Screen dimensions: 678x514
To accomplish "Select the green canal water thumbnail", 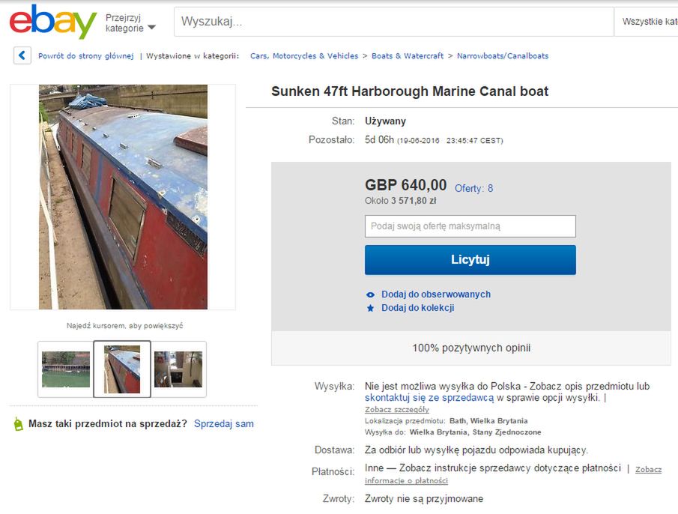I will tap(66, 369).
